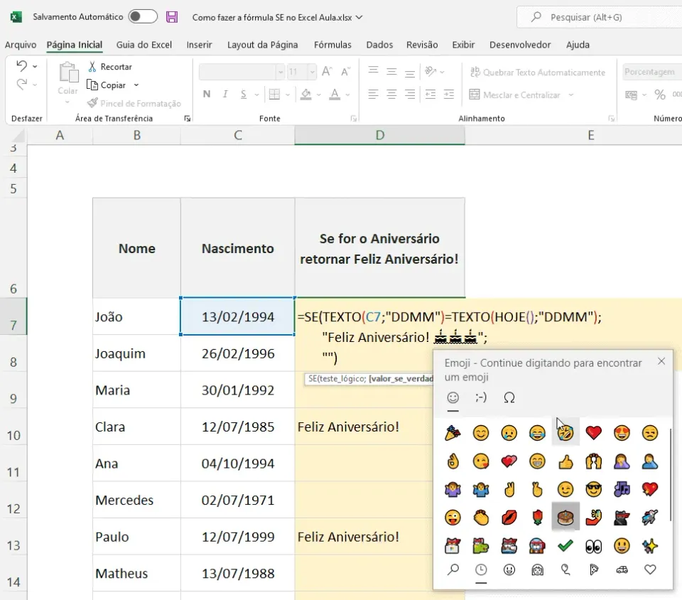Click the accounting number format icon
This screenshot has width=682, height=600.
coord(631,95)
